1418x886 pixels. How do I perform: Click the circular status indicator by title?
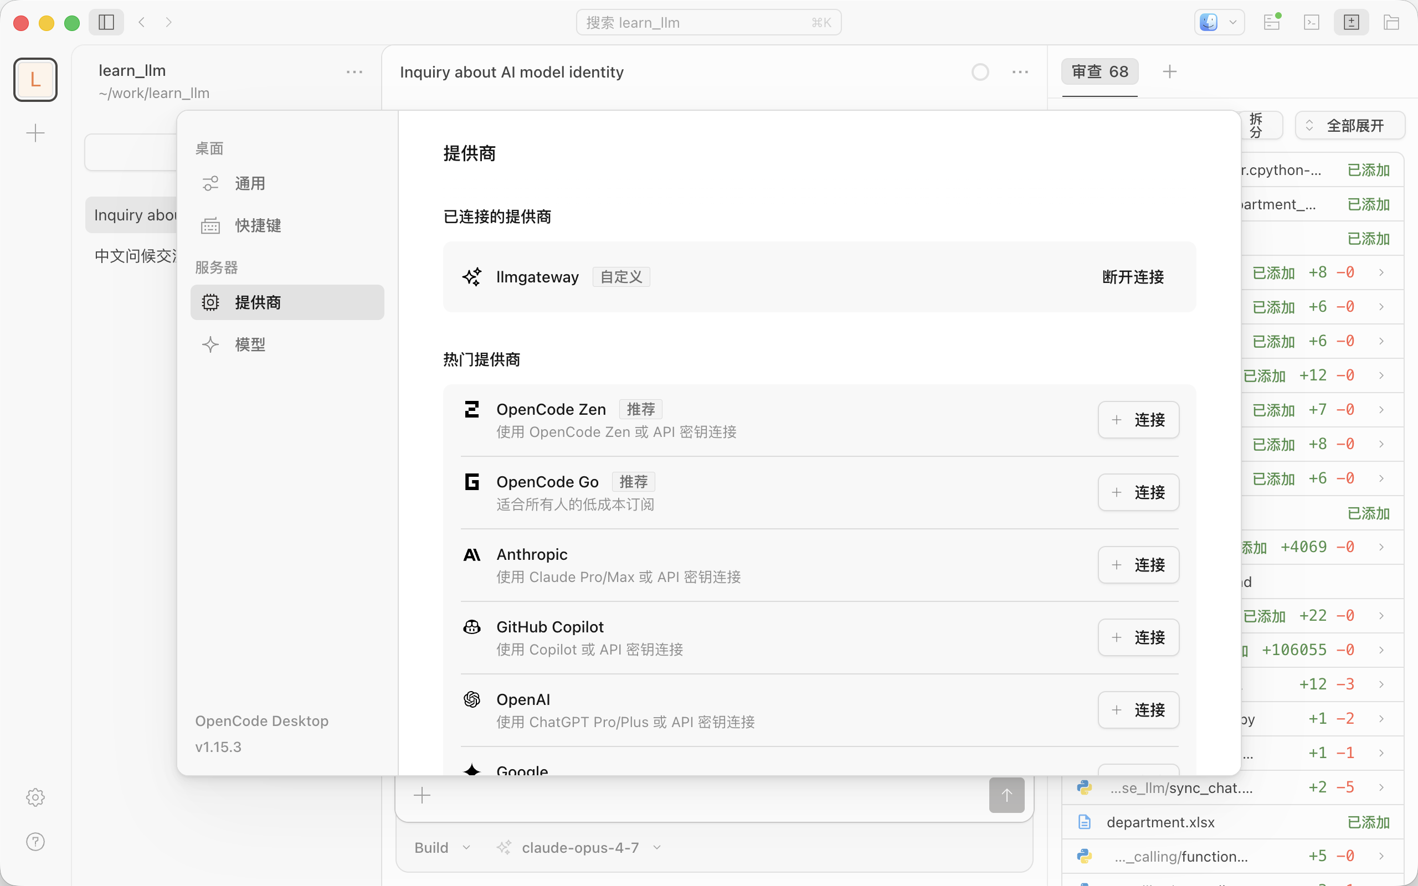tap(980, 72)
